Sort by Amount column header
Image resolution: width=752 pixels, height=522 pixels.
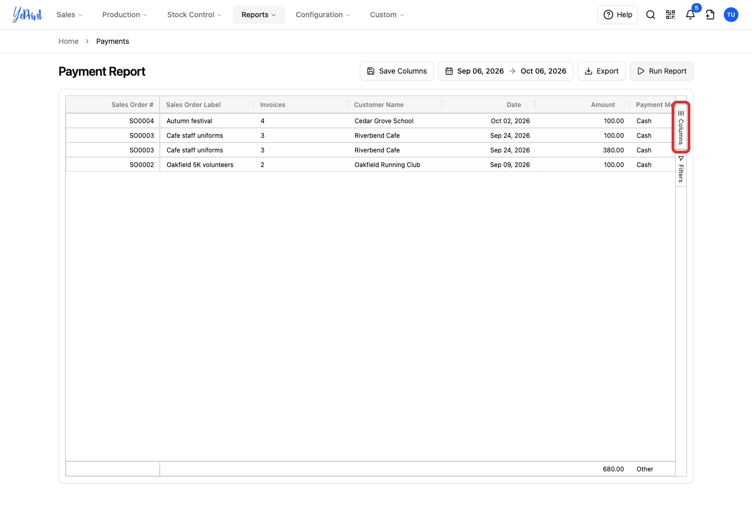pos(583,105)
